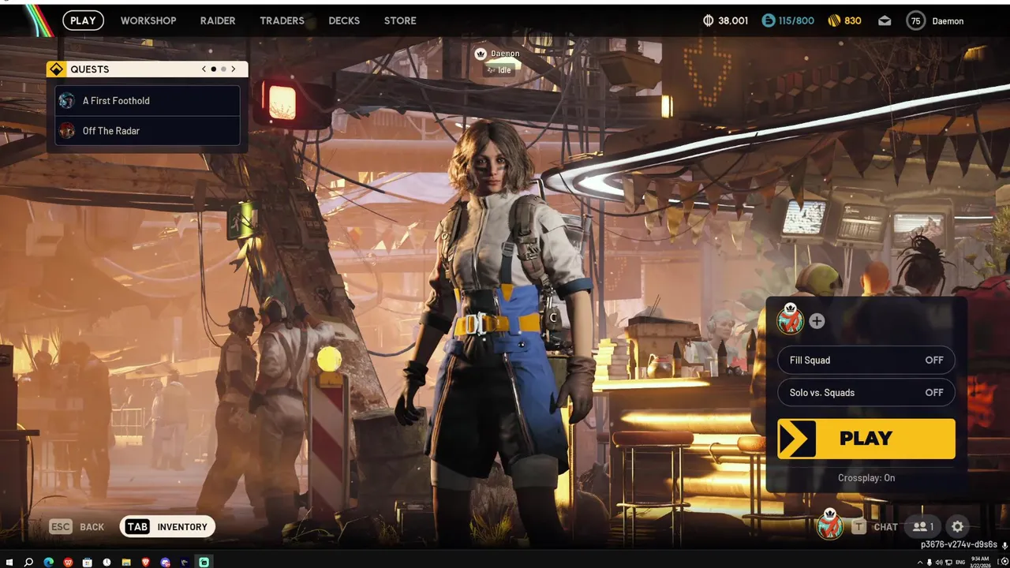The height and width of the screenshot is (568, 1010).
Task: Open the STORE tab
Action: click(400, 21)
